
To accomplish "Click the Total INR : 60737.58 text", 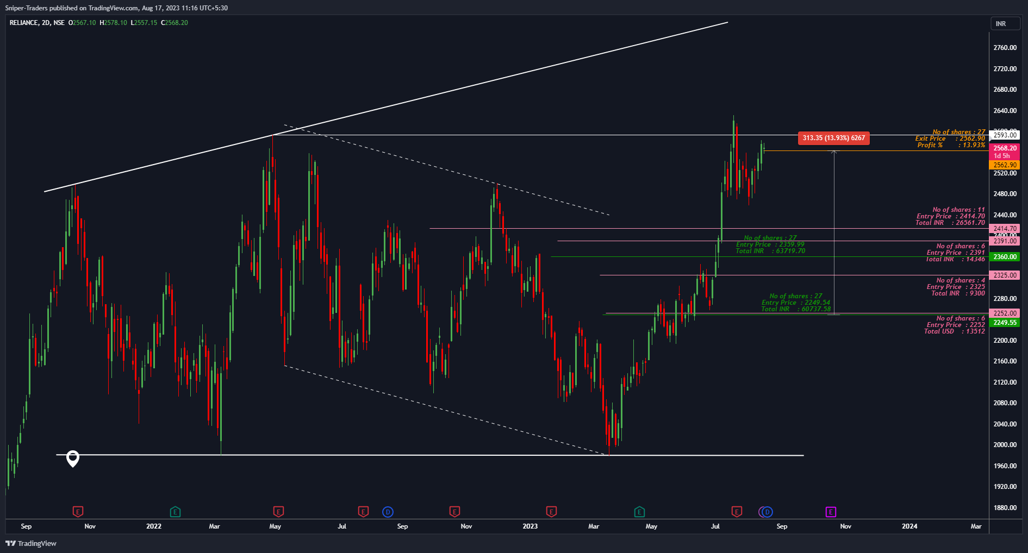I will tap(796, 309).
